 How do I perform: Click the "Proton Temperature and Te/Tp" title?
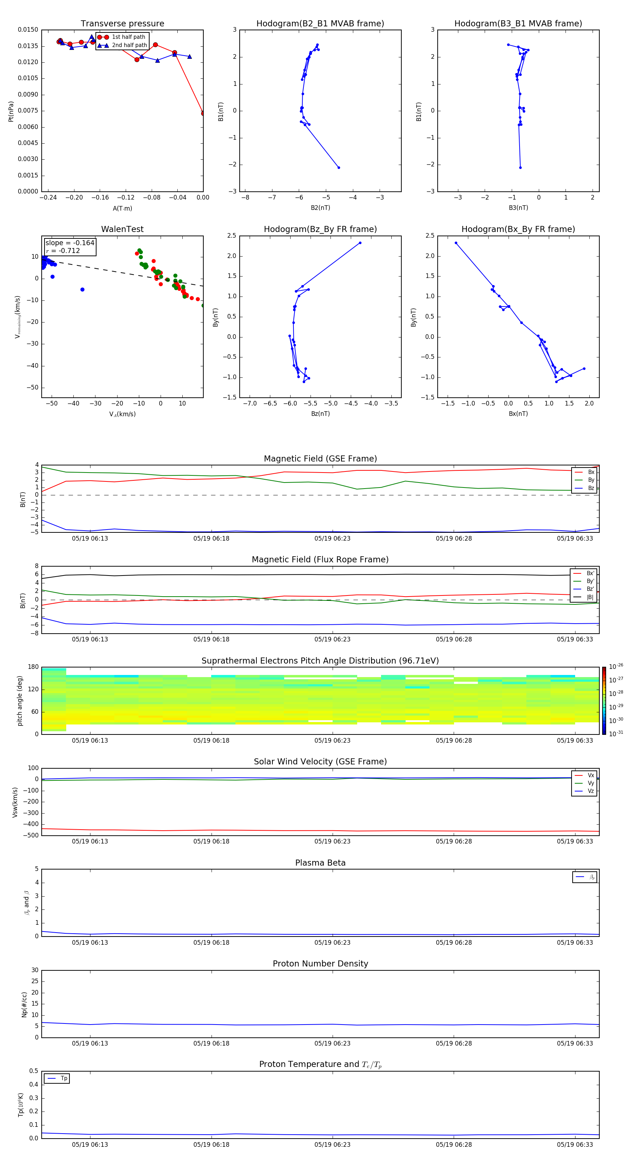[320, 1064]
